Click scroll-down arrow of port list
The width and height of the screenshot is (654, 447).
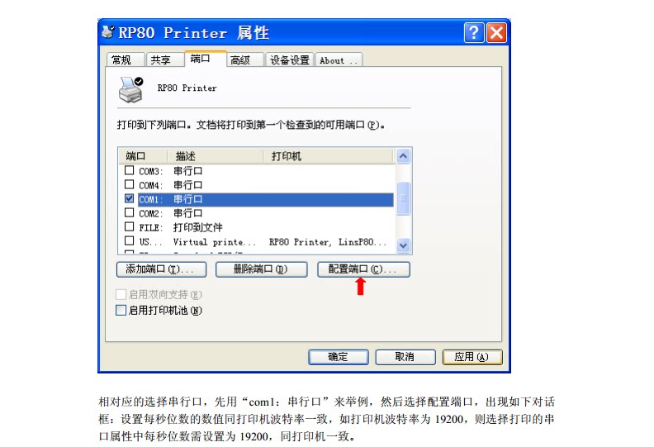coord(403,245)
